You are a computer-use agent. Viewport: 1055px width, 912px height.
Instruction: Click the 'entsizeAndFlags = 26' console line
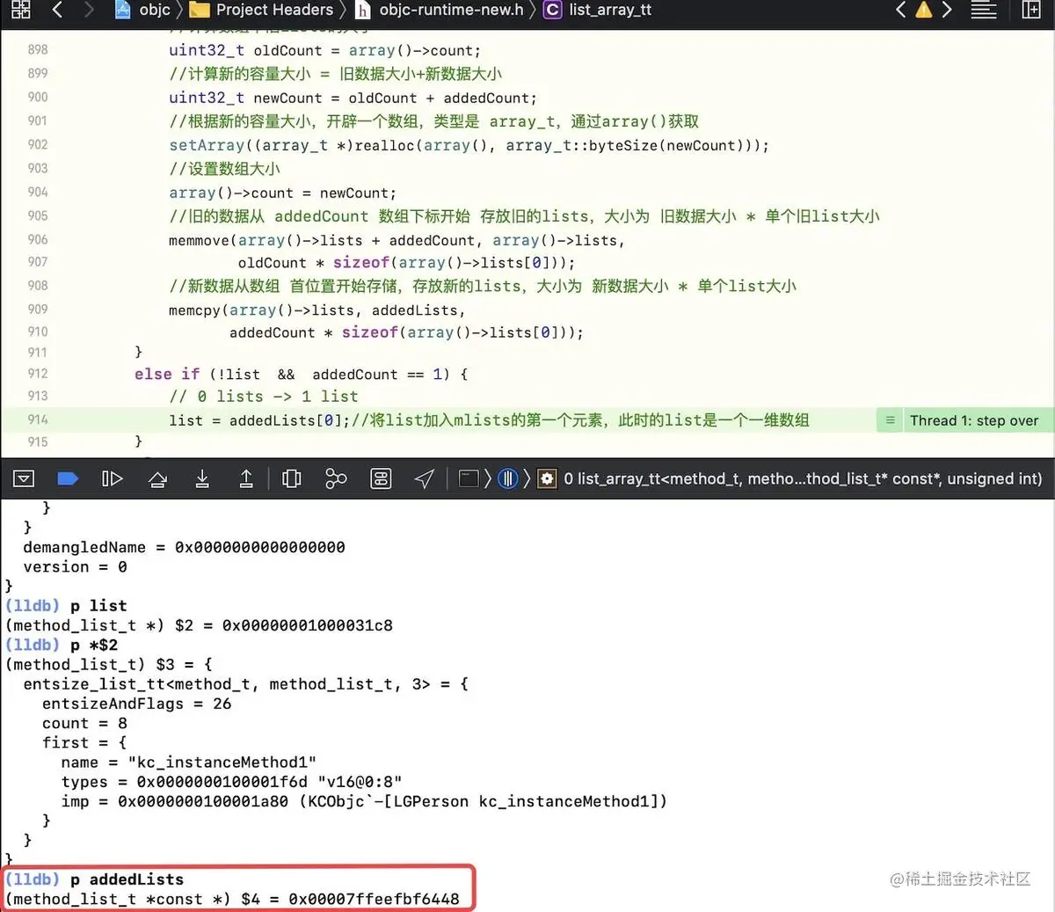pyautogui.click(x=137, y=704)
